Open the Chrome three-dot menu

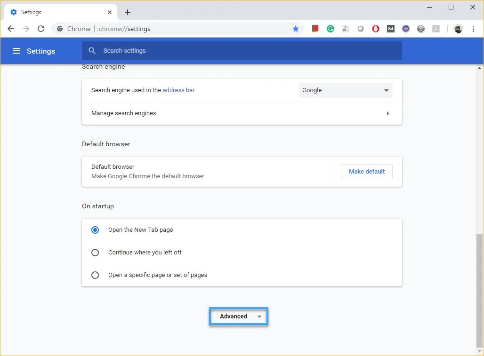point(474,29)
